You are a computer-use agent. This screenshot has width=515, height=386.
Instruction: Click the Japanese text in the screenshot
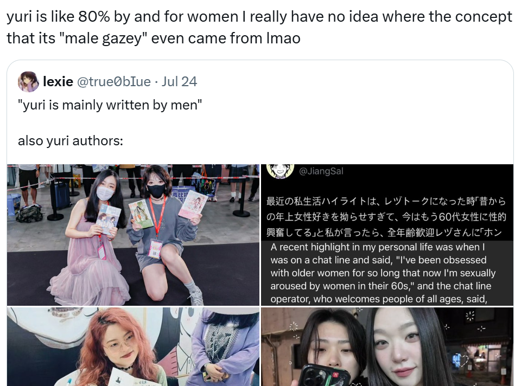click(386, 217)
